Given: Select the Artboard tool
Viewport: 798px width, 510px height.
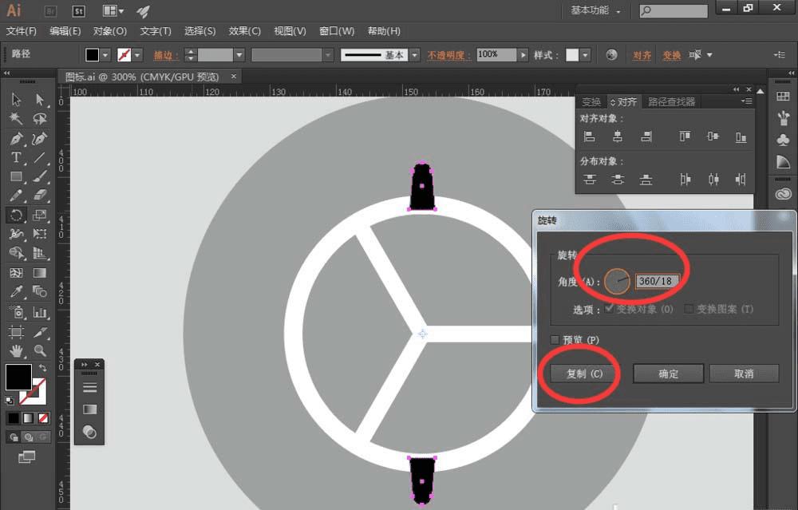Looking at the screenshot, I should (16, 332).
